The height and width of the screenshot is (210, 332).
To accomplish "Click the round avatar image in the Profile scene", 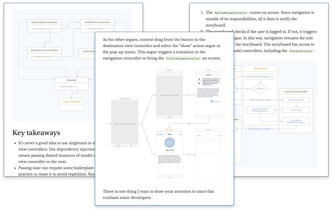I will 169,142.
